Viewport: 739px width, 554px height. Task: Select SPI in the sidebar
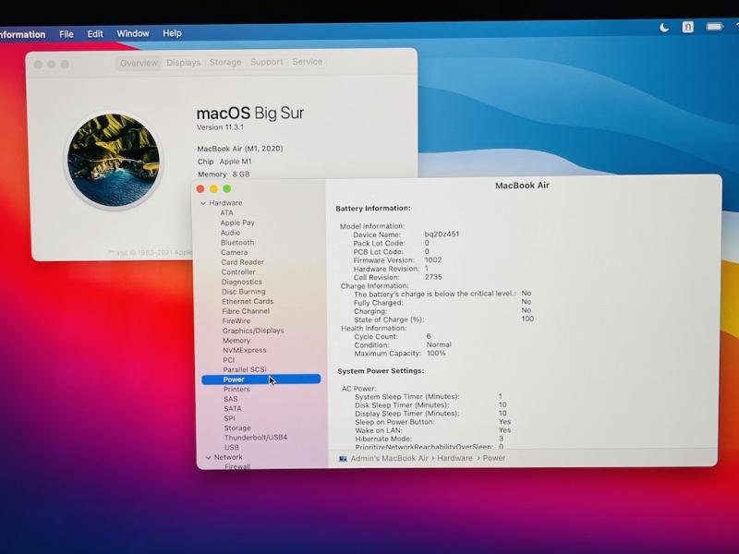229,418
